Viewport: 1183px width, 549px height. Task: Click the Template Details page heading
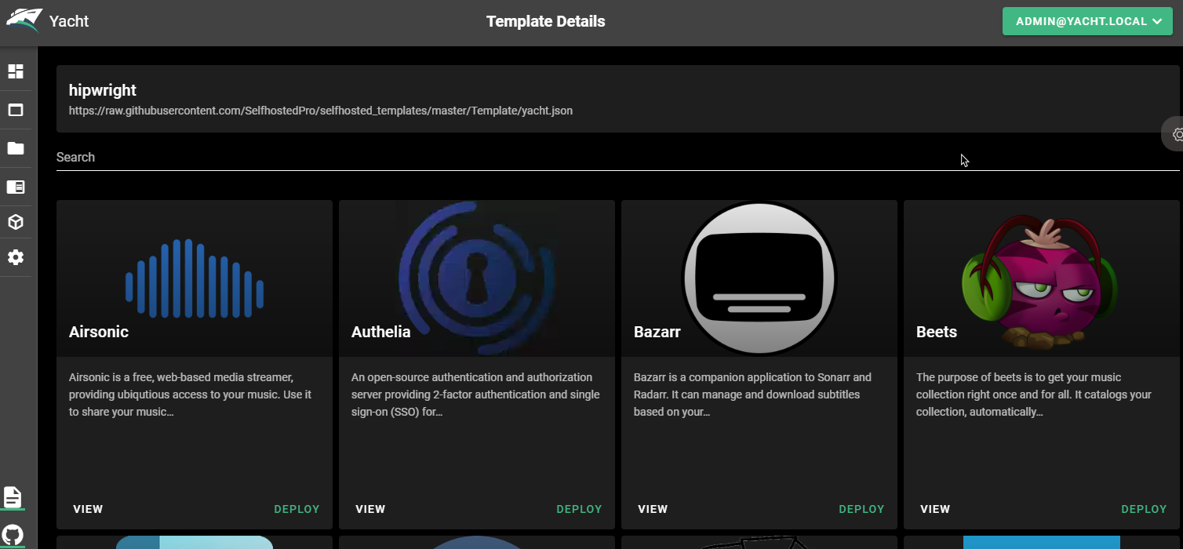pos(546,21)
